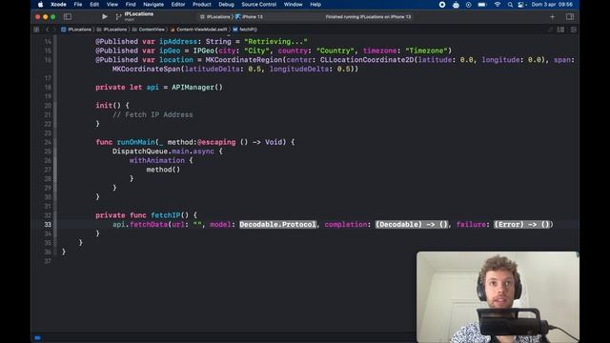Click the IPLocations project breadcrumb
The height and width of the screenshot is (343, 610).
coord(76,30)
